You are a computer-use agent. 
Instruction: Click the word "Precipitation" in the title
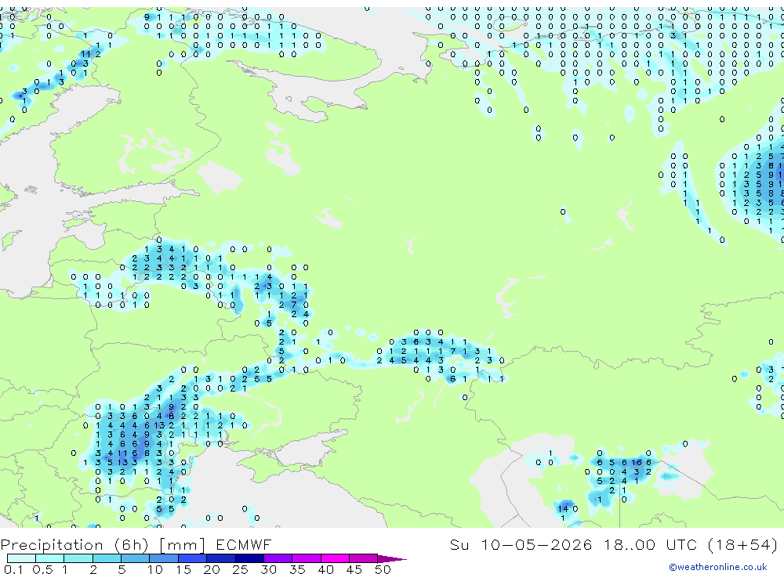[x=52, y=545]
